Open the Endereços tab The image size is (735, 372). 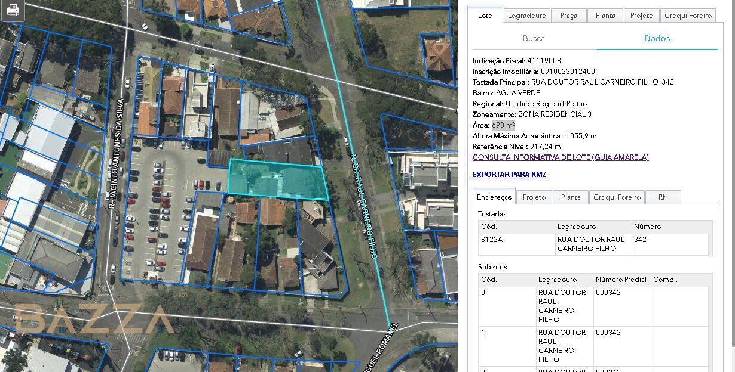click(x=494, y=197)
